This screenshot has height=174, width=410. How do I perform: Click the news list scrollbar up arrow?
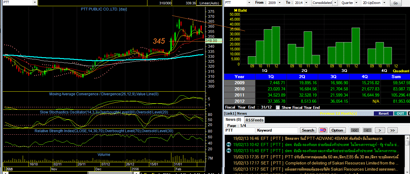[407, 138]
